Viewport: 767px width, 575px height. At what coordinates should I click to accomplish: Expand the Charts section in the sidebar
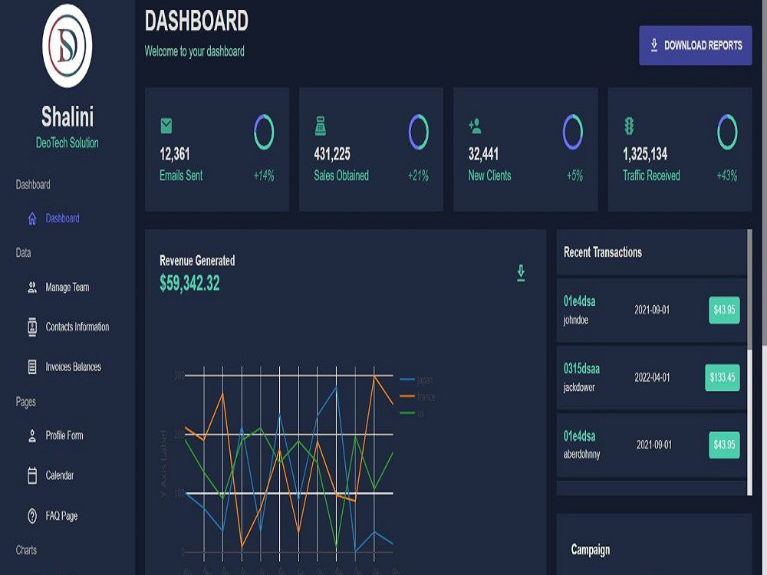pyautogui.click(x=25, y=550)
